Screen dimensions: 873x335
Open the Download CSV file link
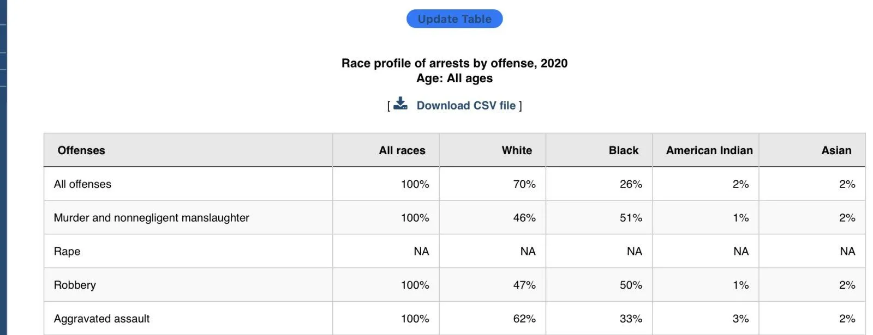pos(466,106)
